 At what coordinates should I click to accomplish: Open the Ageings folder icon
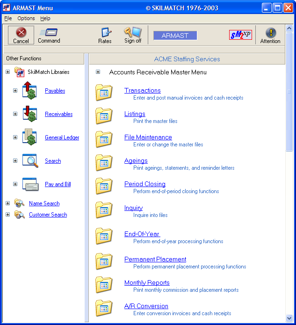pos(104,163)
